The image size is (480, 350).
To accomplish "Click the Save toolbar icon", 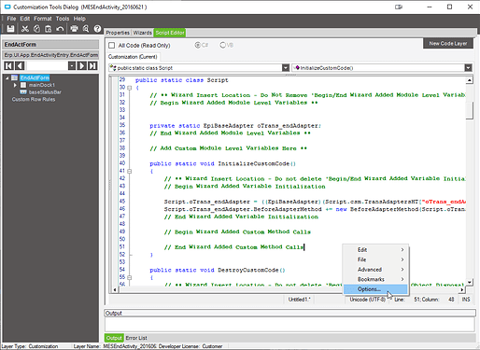I will [10, 29].
